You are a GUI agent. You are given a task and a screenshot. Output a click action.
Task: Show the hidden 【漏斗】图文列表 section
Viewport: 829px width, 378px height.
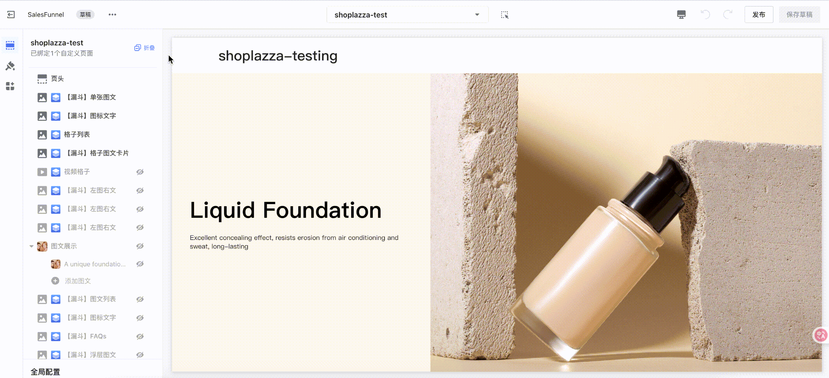[x=140, y=299]
